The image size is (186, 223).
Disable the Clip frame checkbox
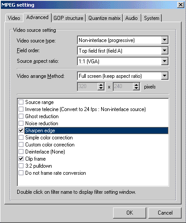pyautogui.click(x=21, y=159)
